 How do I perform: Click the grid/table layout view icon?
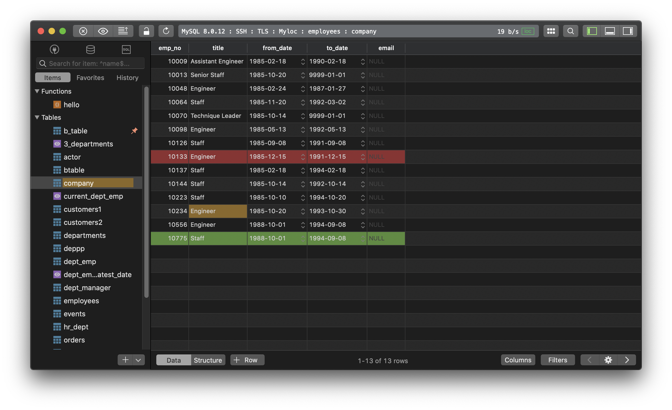(x=551, y=31)
